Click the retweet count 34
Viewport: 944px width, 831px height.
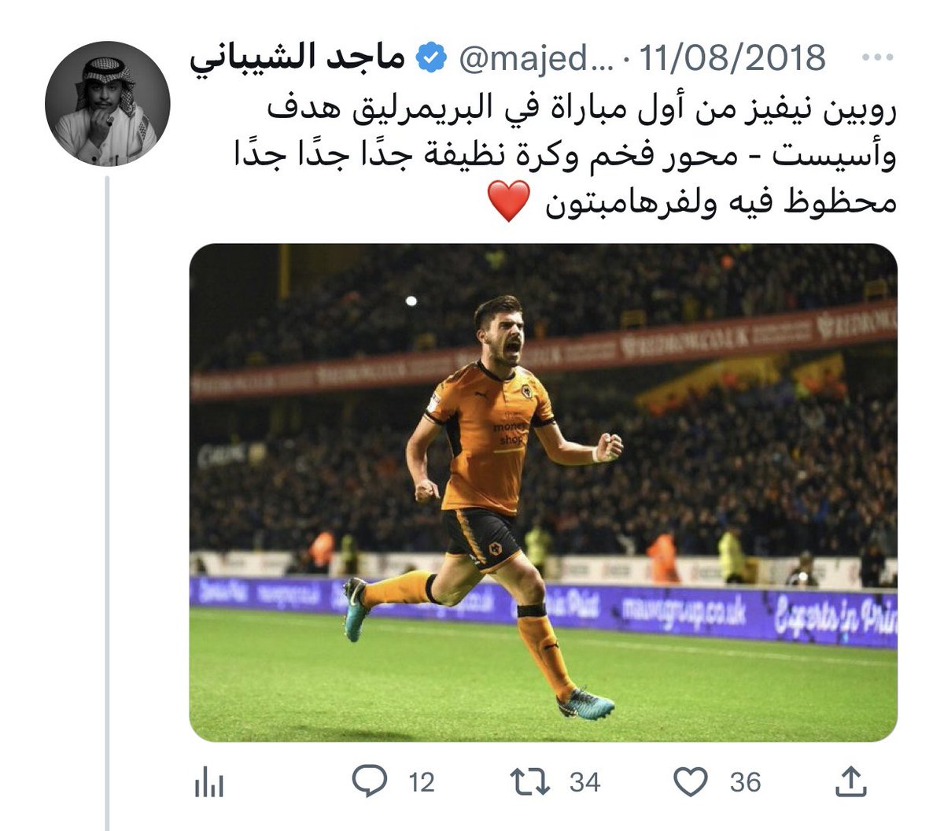(585, 782)
